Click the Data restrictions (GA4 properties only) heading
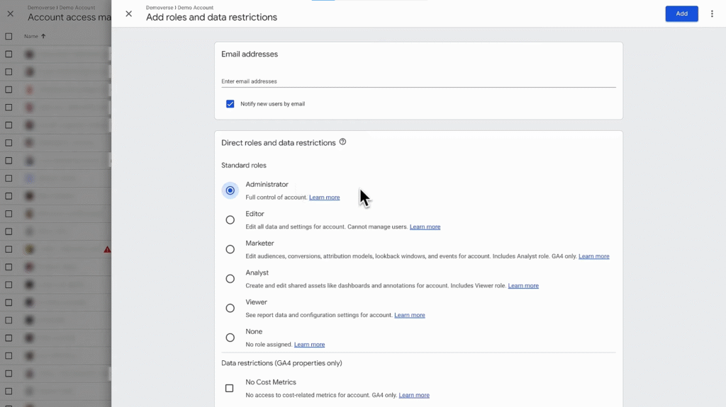Viewport: 726px width, 407px height. point(281,363)
